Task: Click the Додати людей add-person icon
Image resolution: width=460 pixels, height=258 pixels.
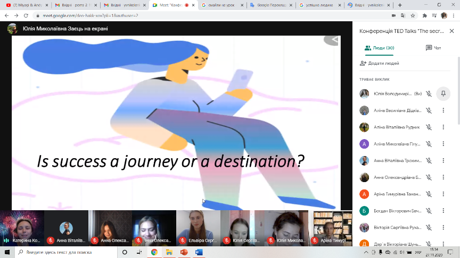Action: (363, 63)
